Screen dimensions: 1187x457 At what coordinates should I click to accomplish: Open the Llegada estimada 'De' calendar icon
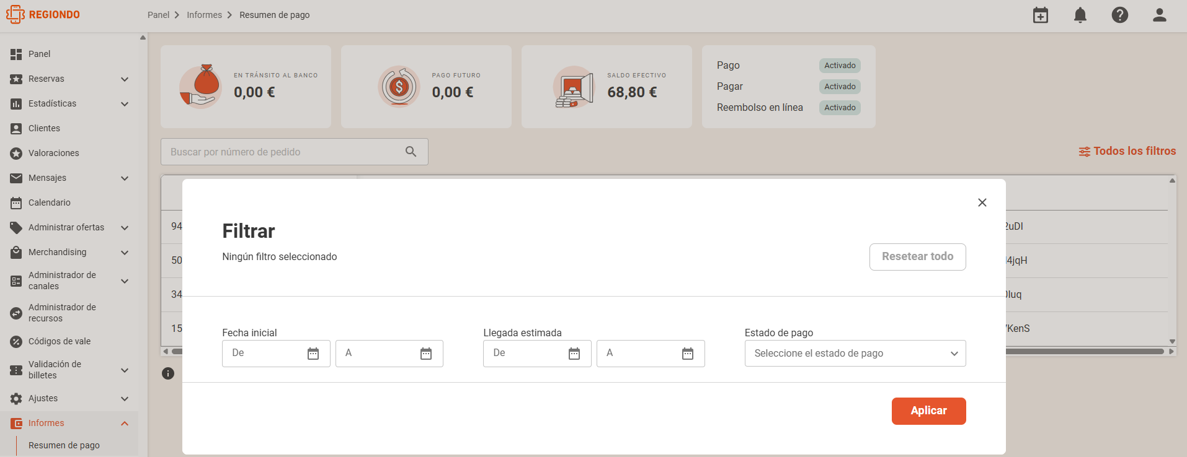(x=574, y=354)
